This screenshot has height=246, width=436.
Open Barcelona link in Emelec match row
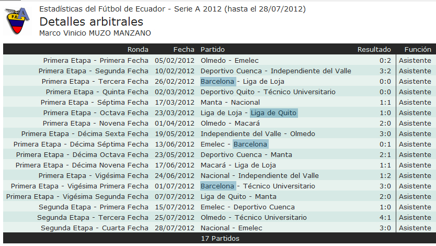pyautogui.click(x=250, y=144)
